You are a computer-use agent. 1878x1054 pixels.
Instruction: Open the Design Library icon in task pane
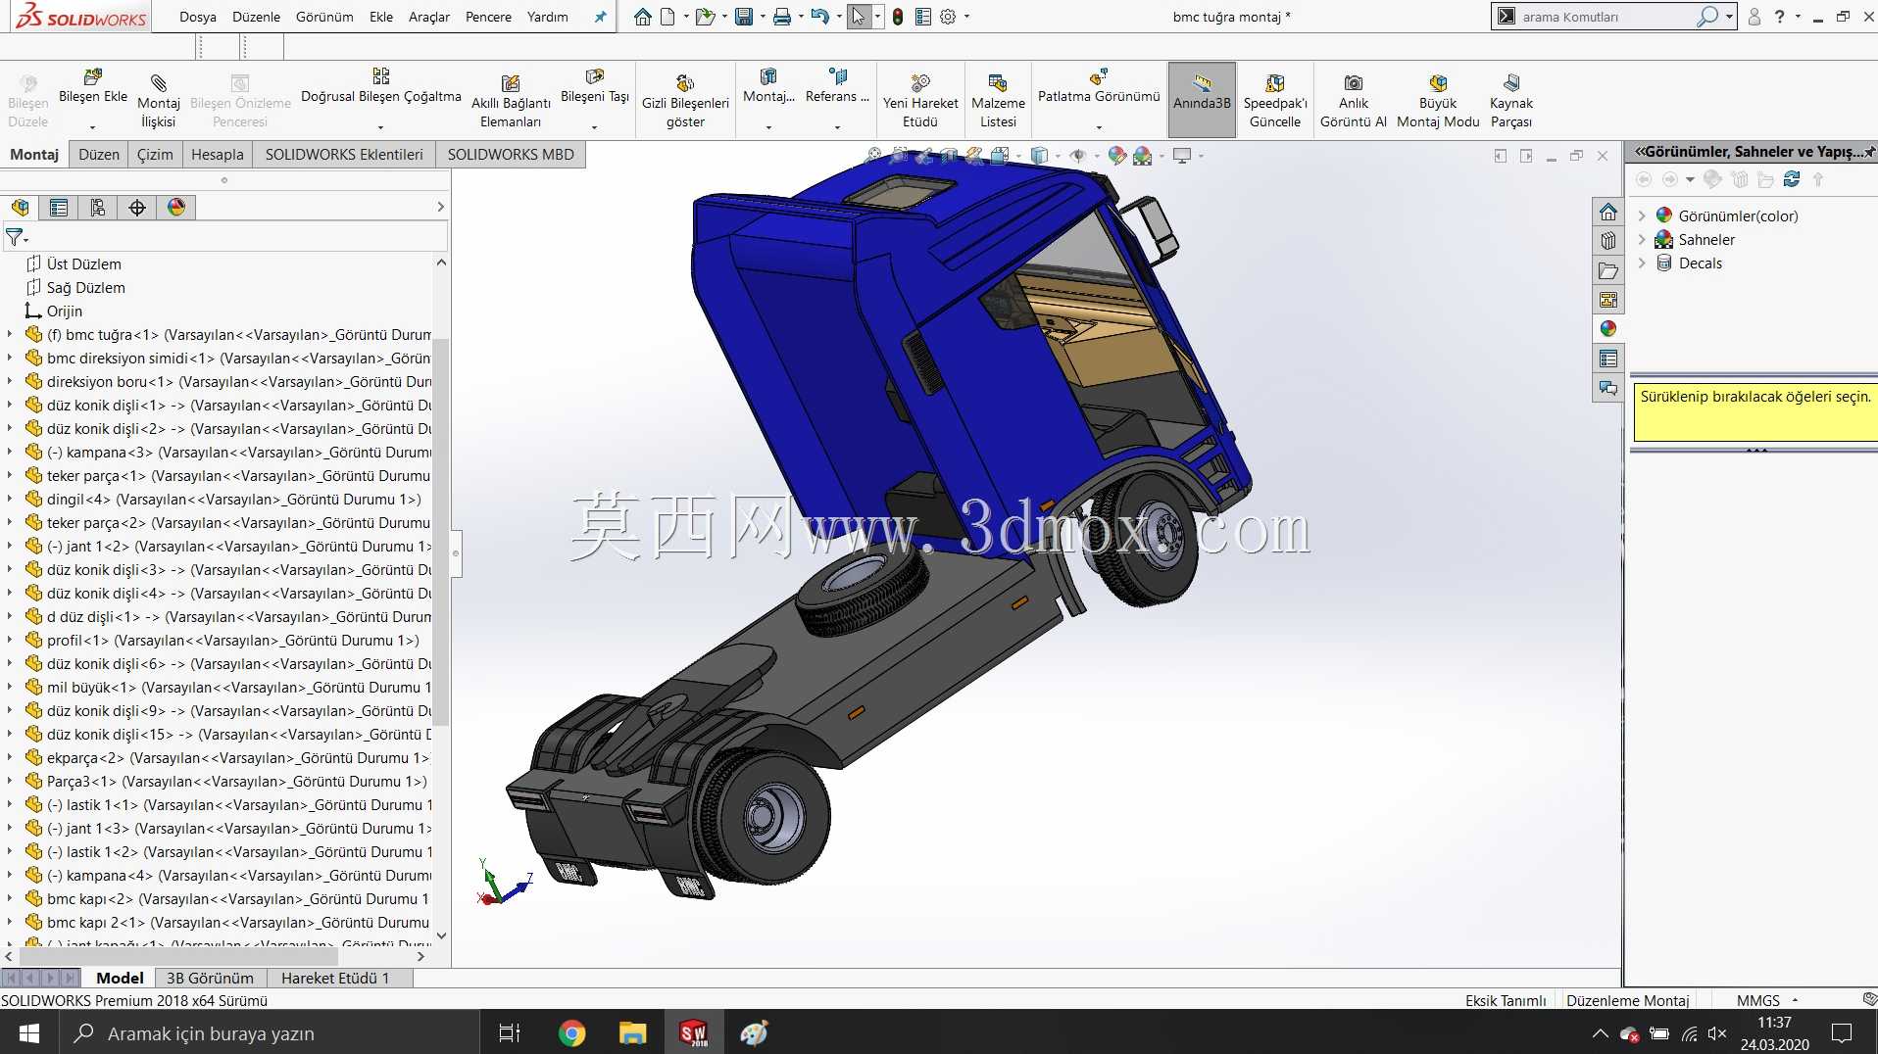coord(1608,241)
